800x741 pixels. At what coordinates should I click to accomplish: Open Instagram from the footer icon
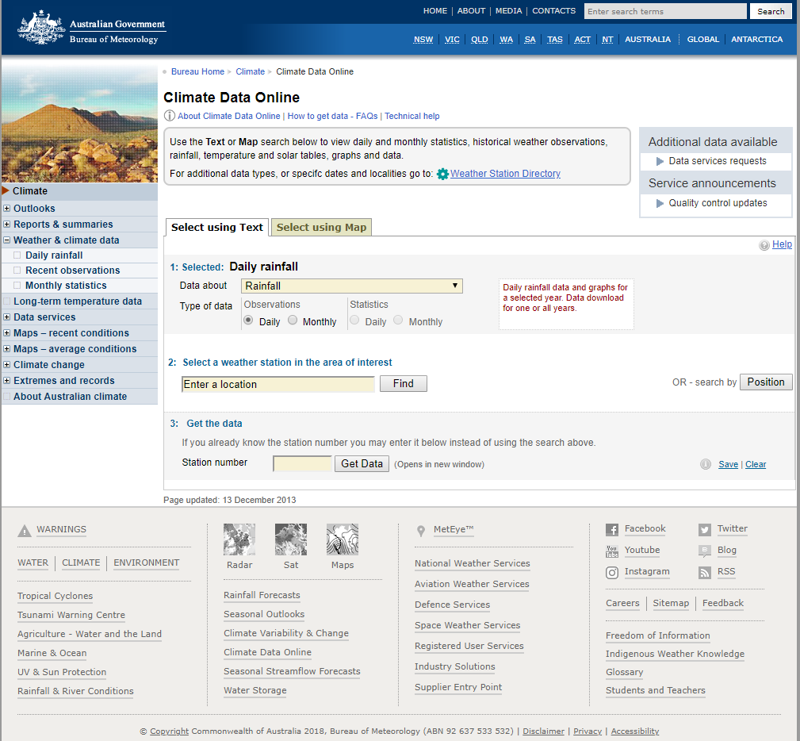612,572
